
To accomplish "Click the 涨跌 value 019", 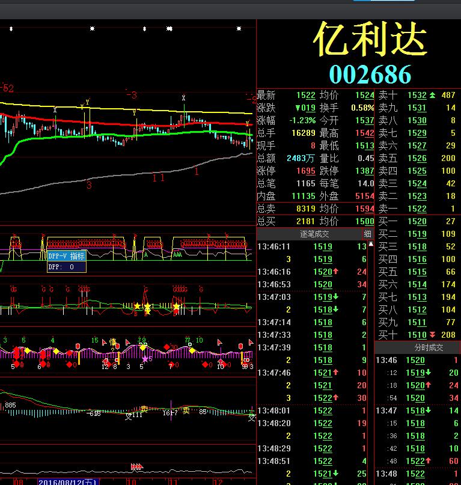I will coord(305,108).
